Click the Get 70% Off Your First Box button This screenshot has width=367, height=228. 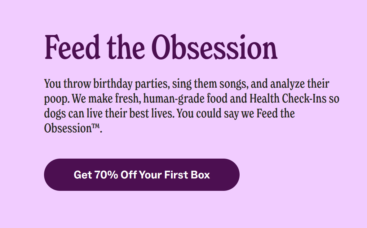[x=142, y=175]
